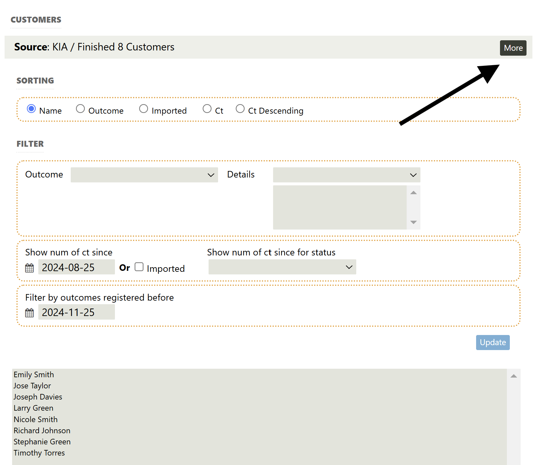Open calendar for ct since date
Image resolution: width=537 pixels, height=465 pixels.
coord(29,268)
